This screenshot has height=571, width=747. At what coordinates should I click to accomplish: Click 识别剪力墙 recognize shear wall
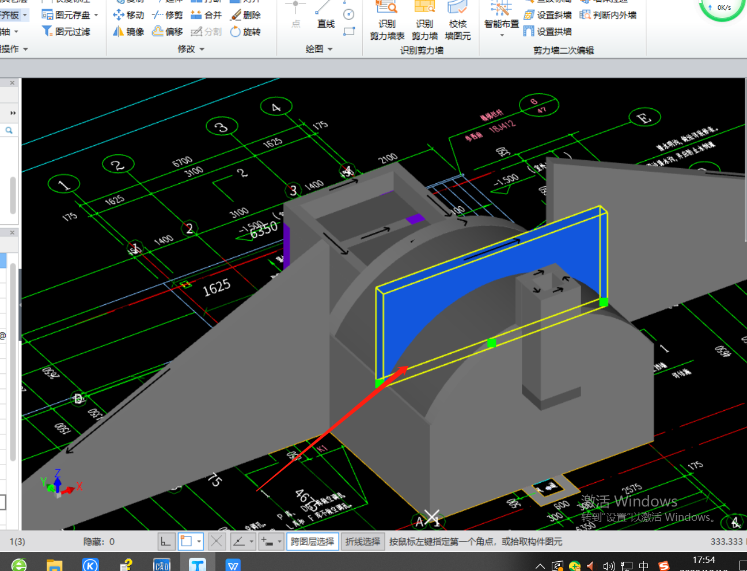tap(424, 21)
